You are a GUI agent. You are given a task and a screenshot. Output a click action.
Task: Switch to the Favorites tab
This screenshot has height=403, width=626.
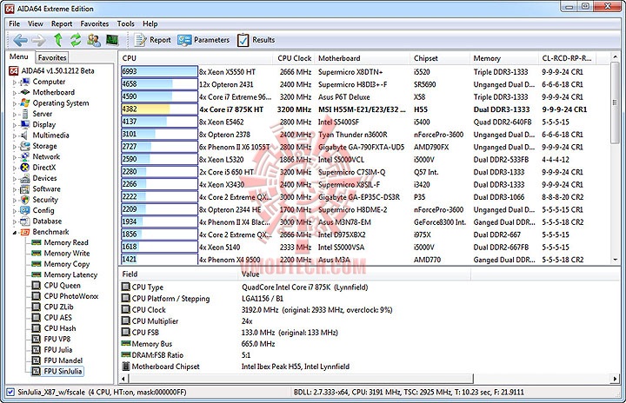tap(52, 57)
